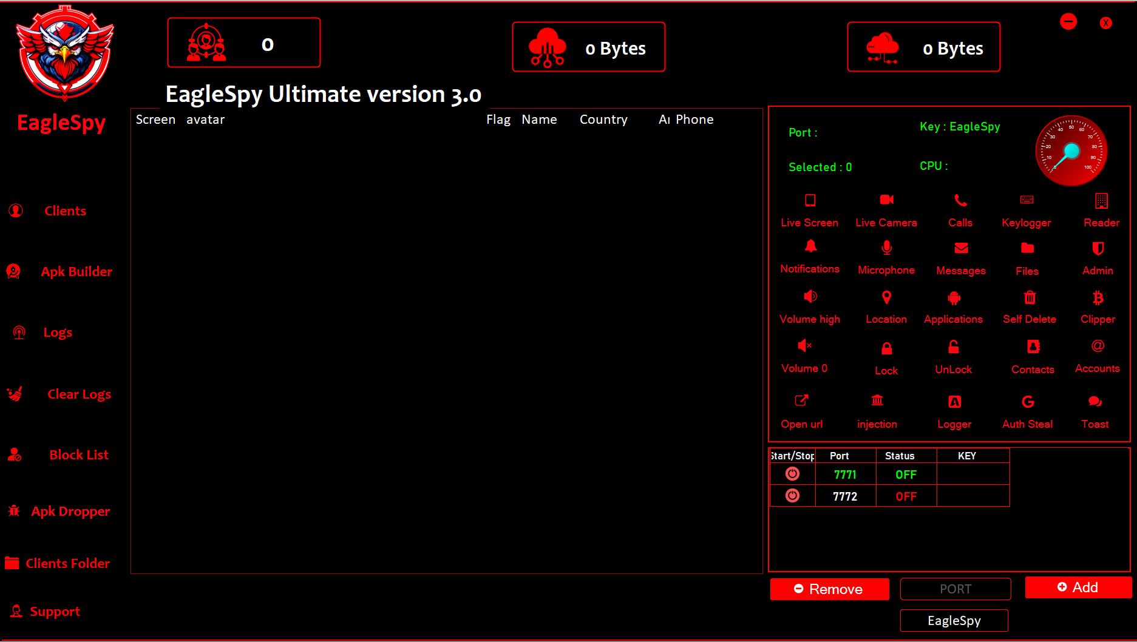The height and width of the screenshot is (642, 1137).
Task: Open the Keylogger keyboard icon
Action: coord(1027,200)
